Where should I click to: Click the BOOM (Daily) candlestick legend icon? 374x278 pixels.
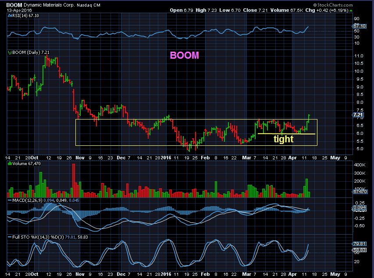pyautogui.click(x=10, y=53)
